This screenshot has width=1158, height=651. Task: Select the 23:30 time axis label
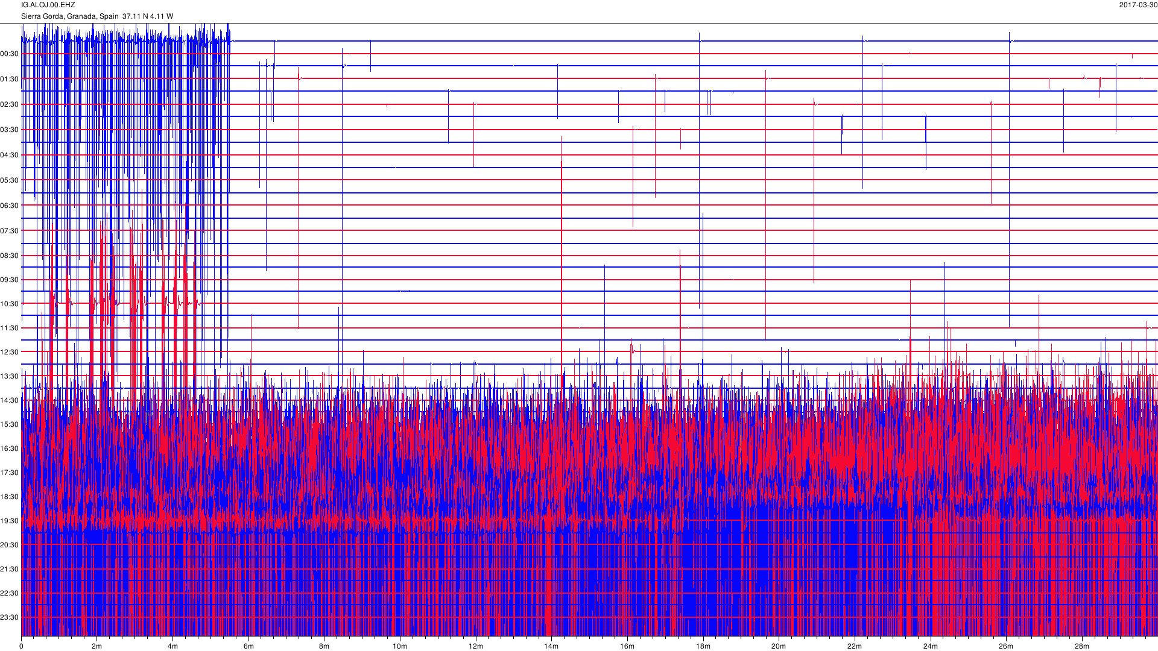coord(10,617)
